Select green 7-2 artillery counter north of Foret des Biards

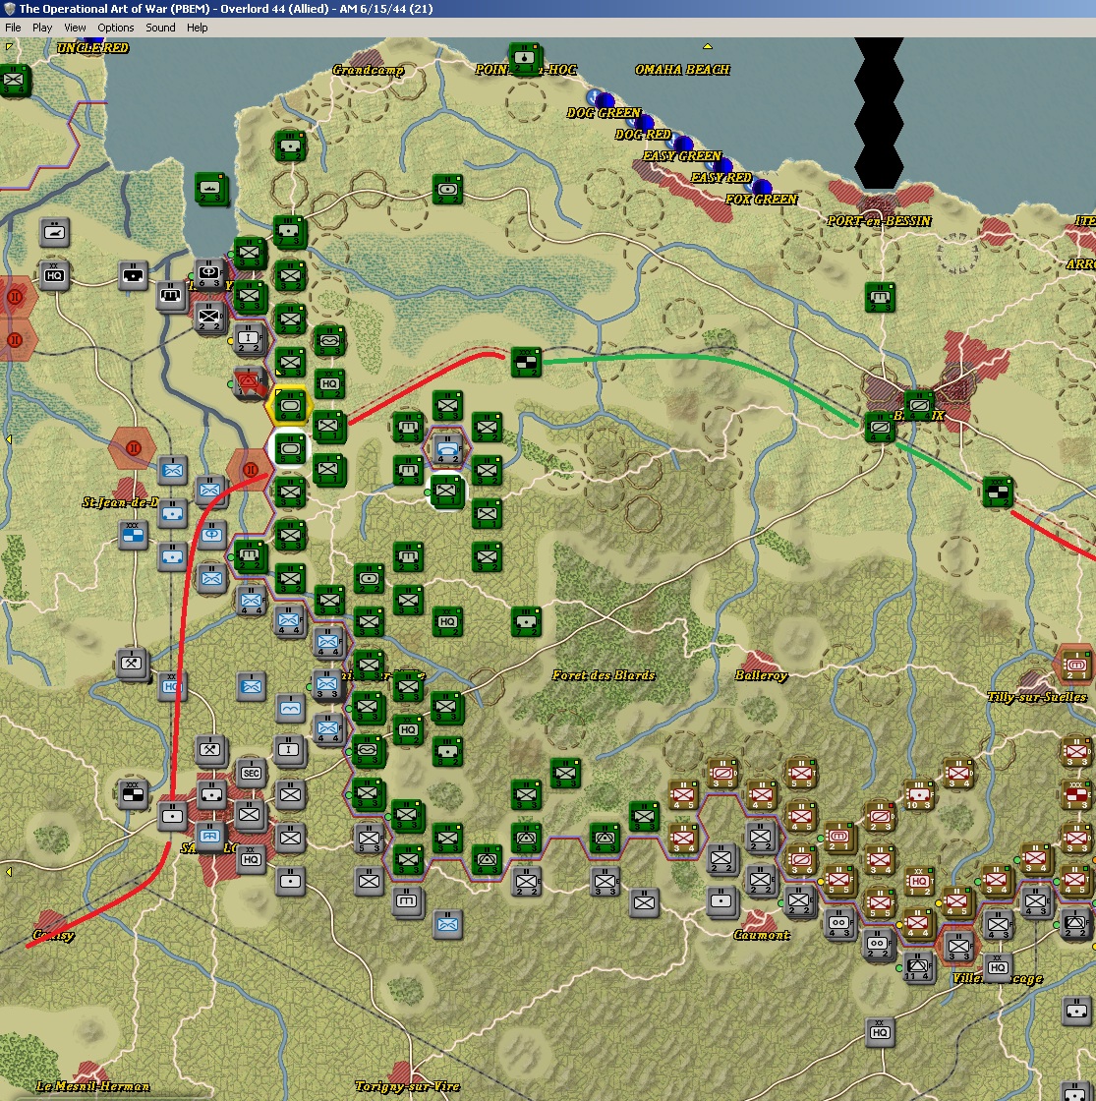click(x=525, y=622)
